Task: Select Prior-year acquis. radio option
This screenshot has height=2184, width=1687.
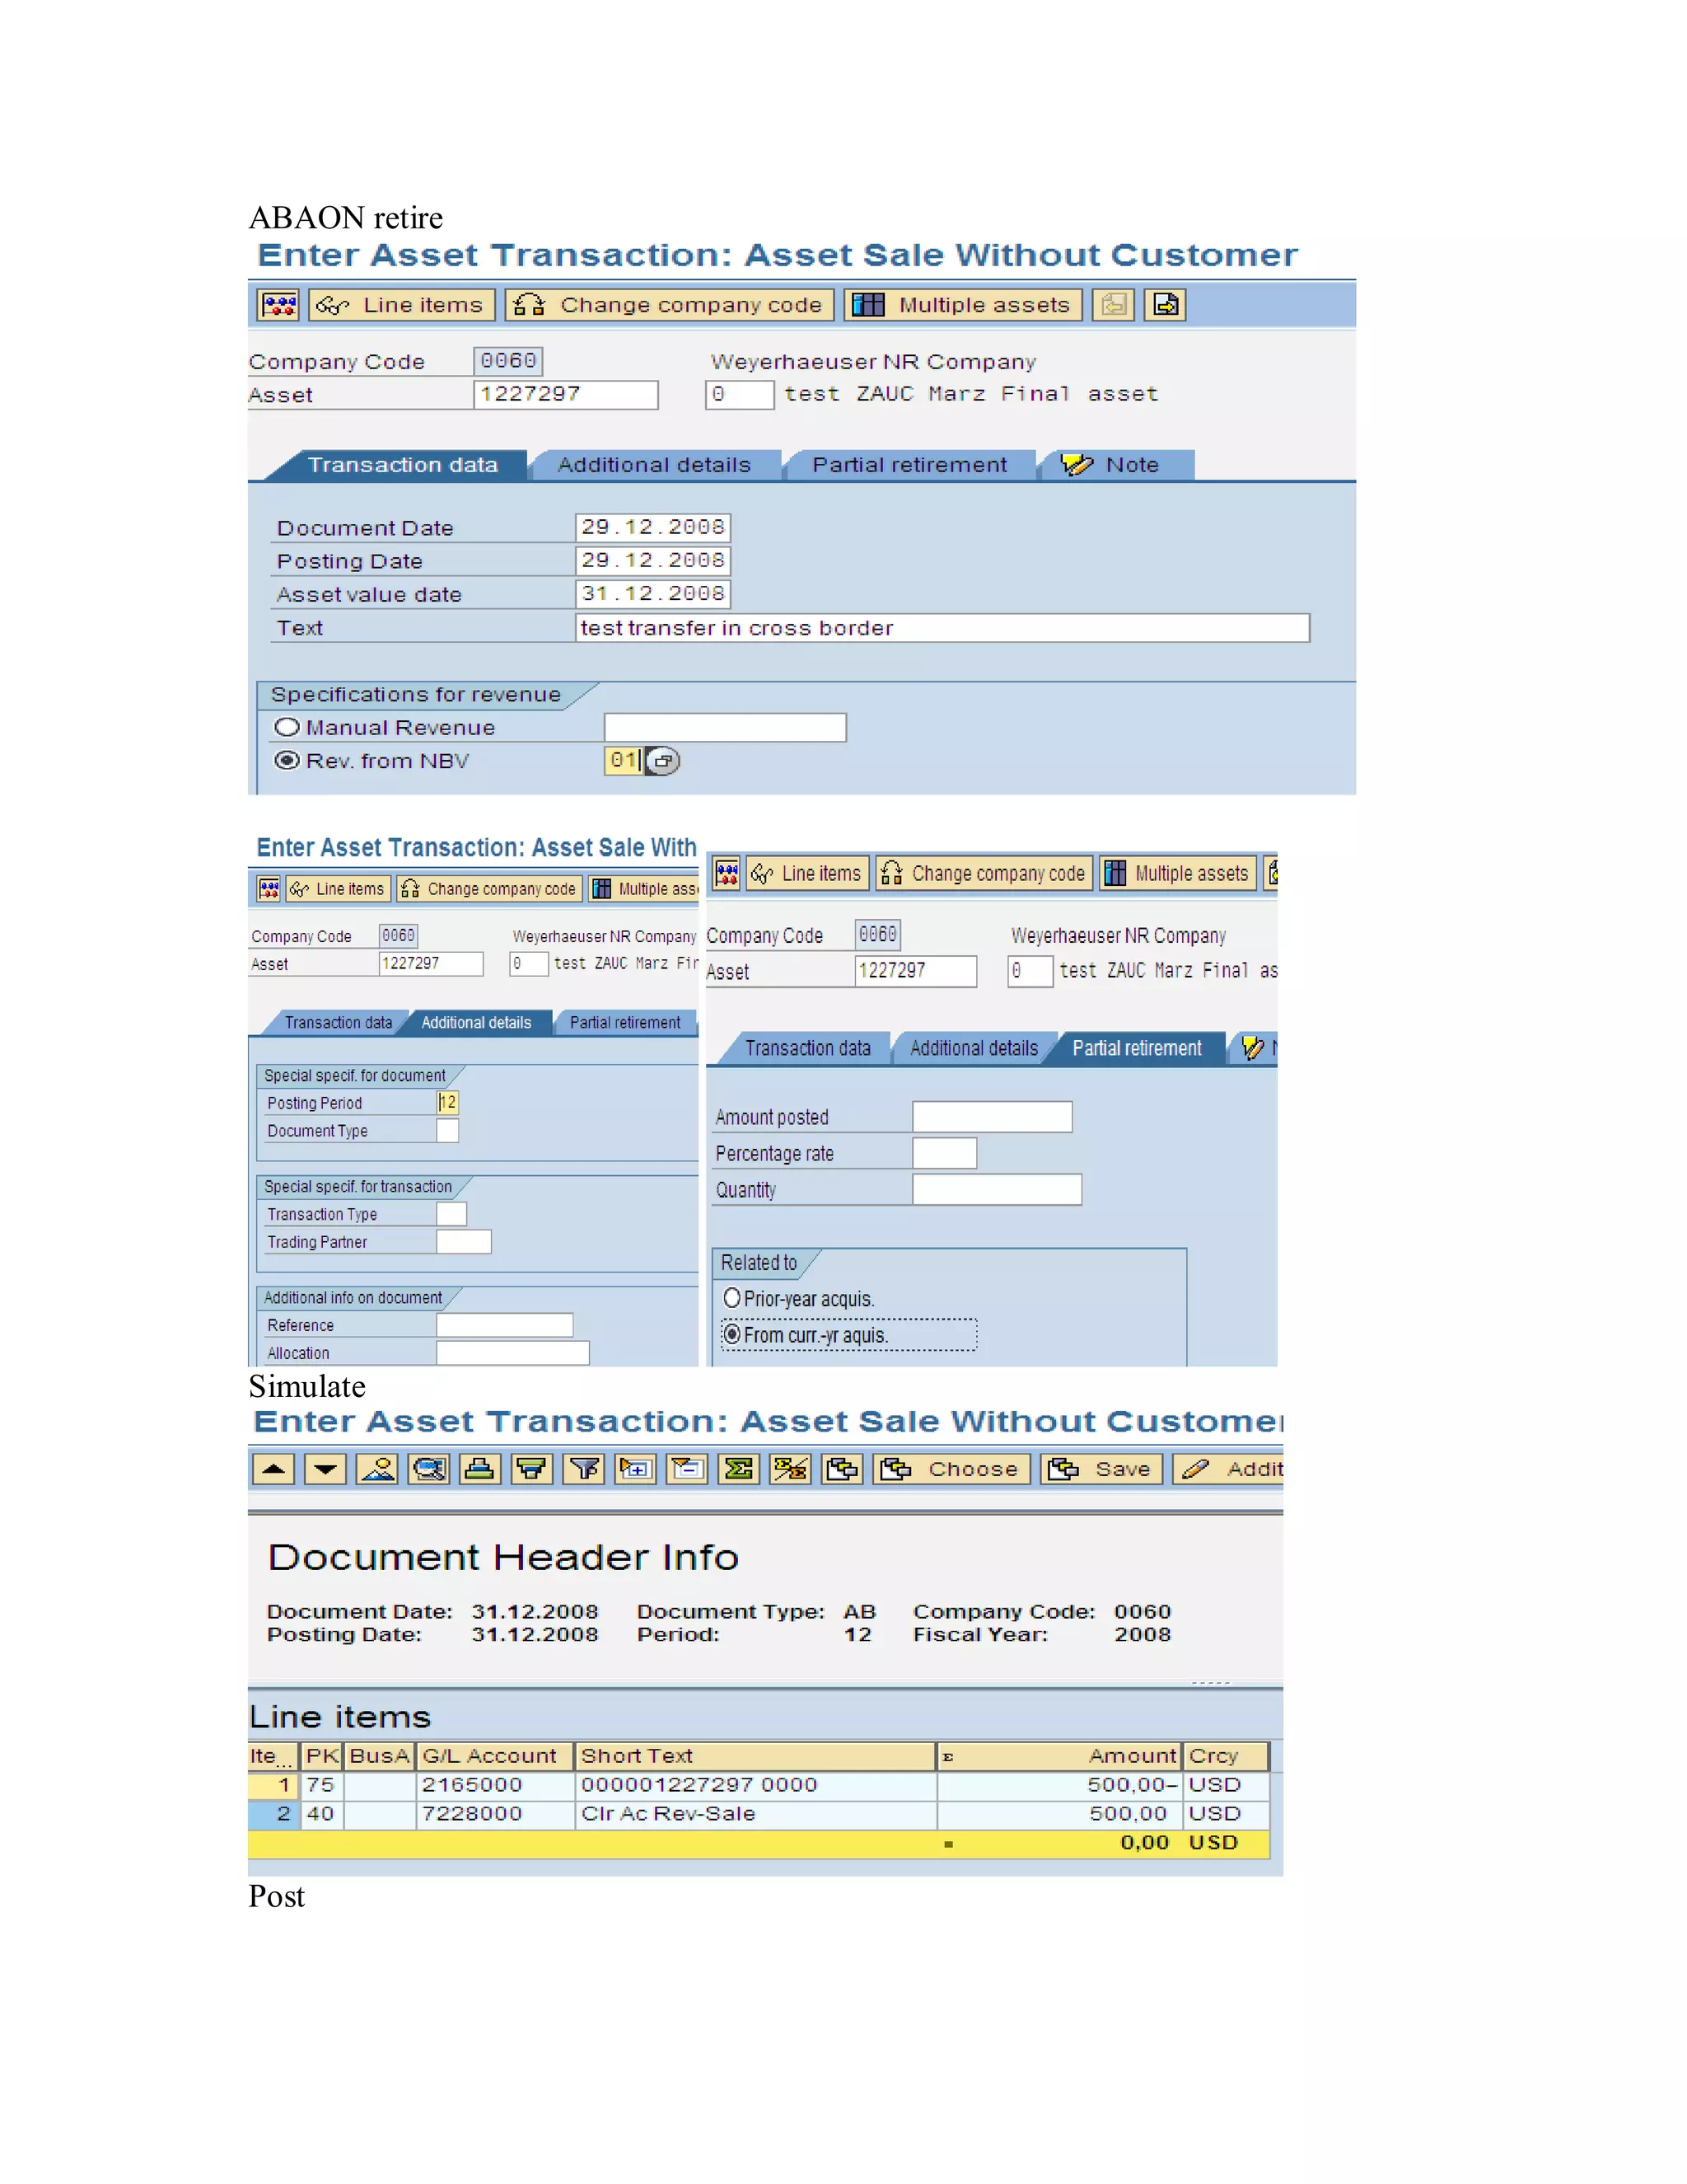Action: pyautogui.click(x=731, y=1298)
